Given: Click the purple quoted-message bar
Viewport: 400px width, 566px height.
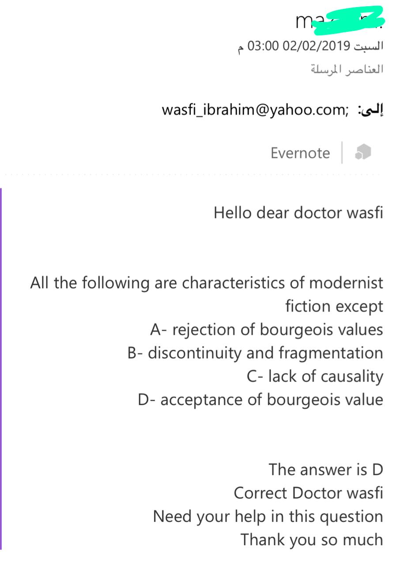Looking at the screenshot, I should (1, 368).
